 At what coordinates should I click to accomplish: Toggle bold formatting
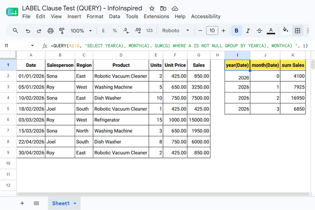(236, 30)
